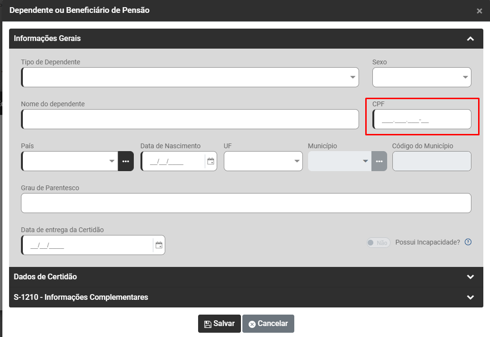
Task: Open calendar for Data de Nascimento
Action: pos(210,161)
